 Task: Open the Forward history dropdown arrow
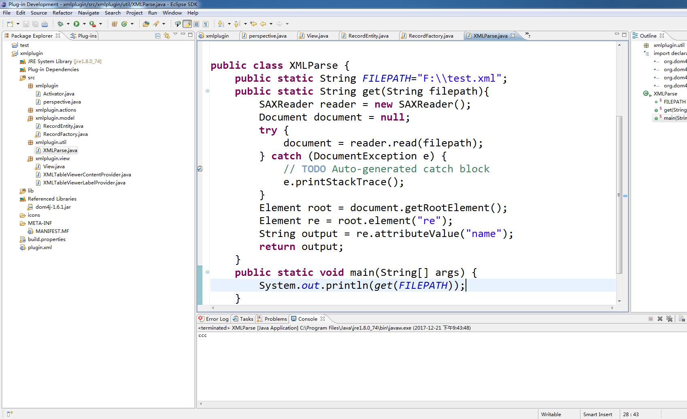pyautogui.click(x=287, y=24)
